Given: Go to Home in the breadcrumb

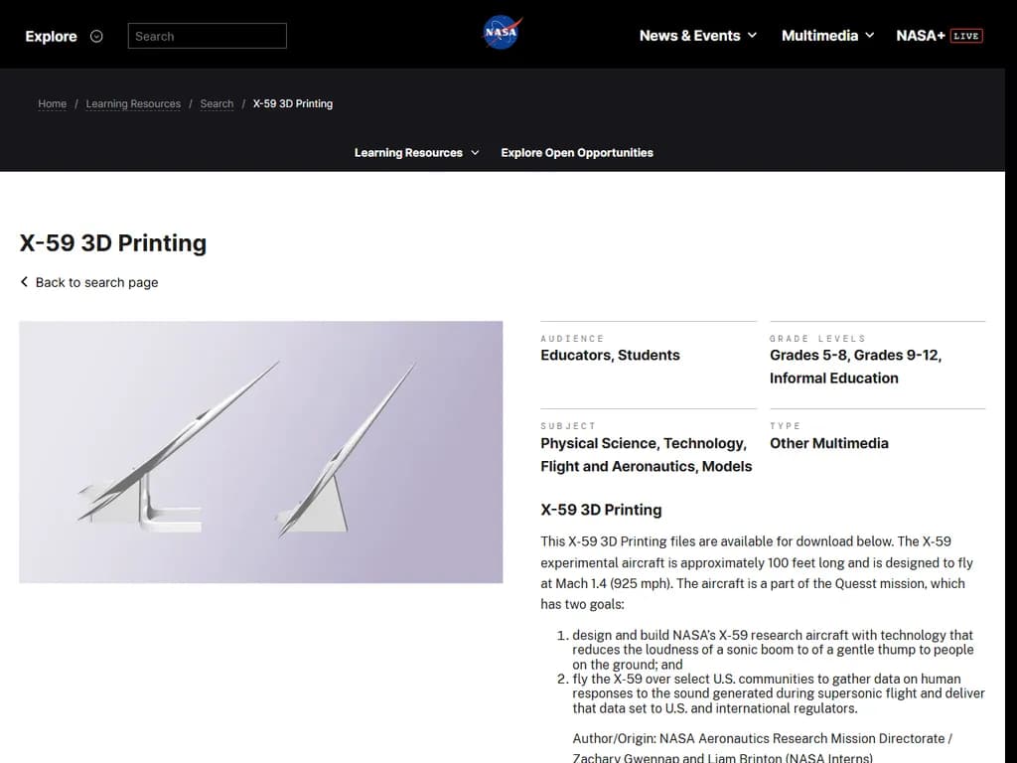Looking at the screenshot, I should (53, 103).
